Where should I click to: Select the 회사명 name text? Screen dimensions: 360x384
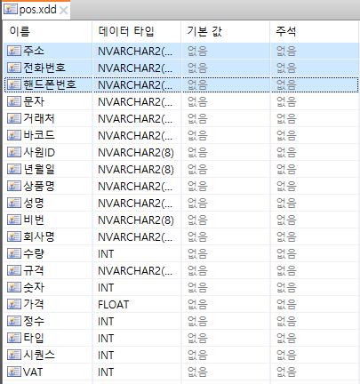point(39,236)
